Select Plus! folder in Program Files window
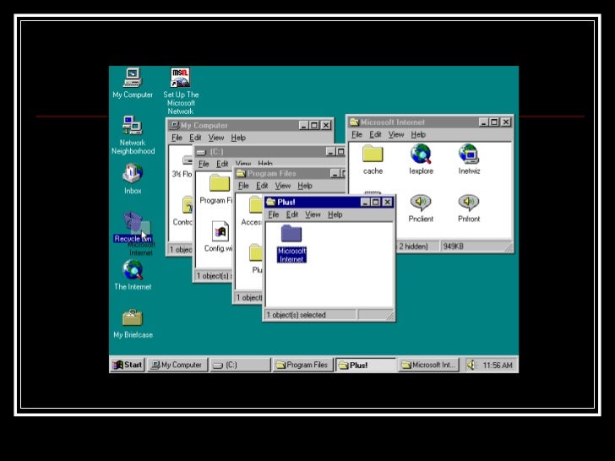615x461 pixels. 256,258
